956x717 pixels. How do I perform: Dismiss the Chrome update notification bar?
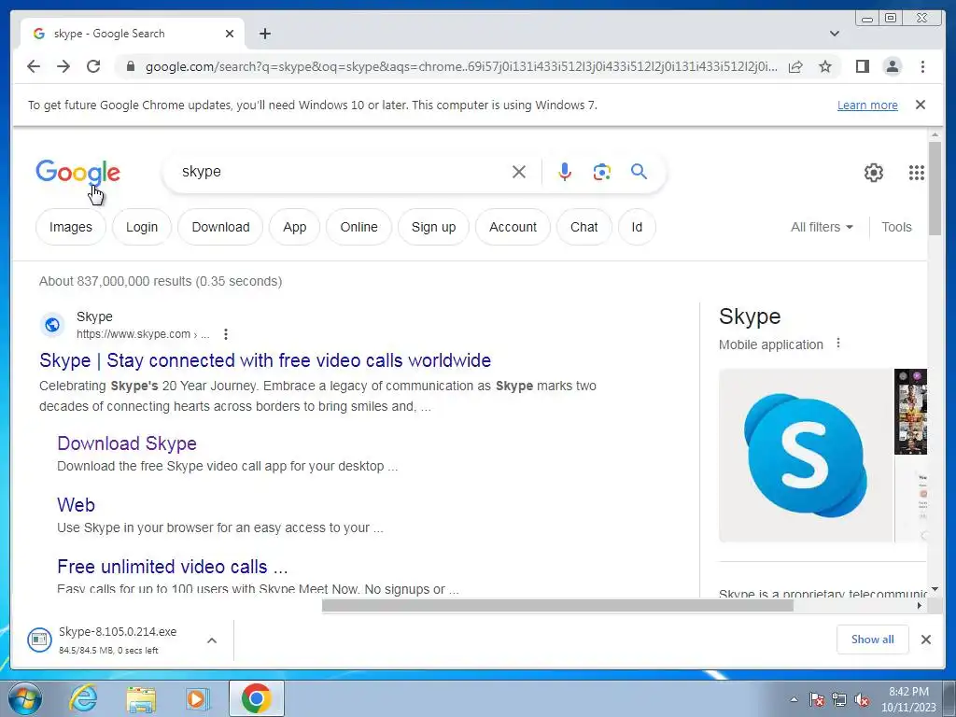coord(920,105)
